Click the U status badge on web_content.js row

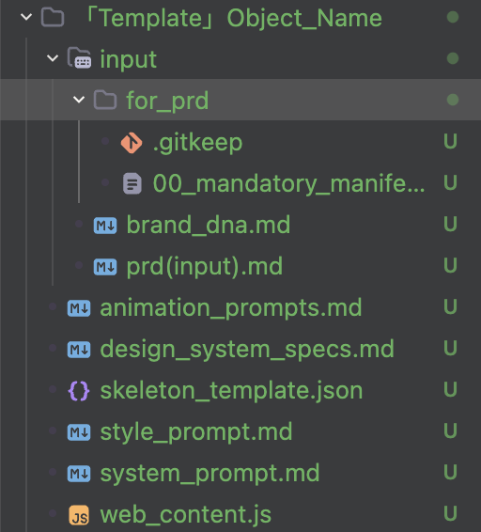450,514
